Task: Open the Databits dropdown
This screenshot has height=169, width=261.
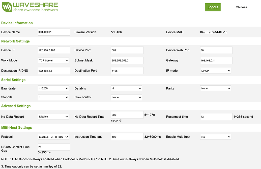Action: [127, 88]
